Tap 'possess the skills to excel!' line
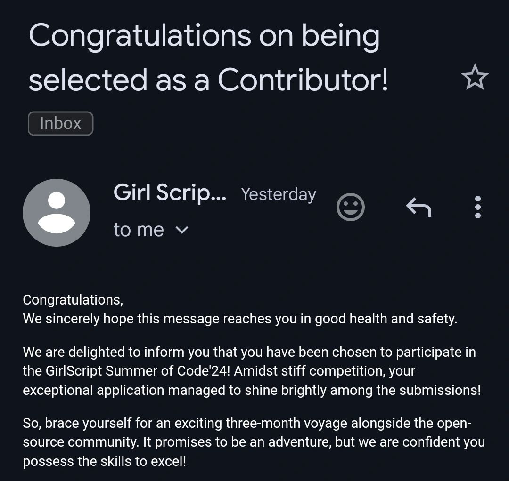The width and height of the screenshot is (509, 481). [105, 461]
